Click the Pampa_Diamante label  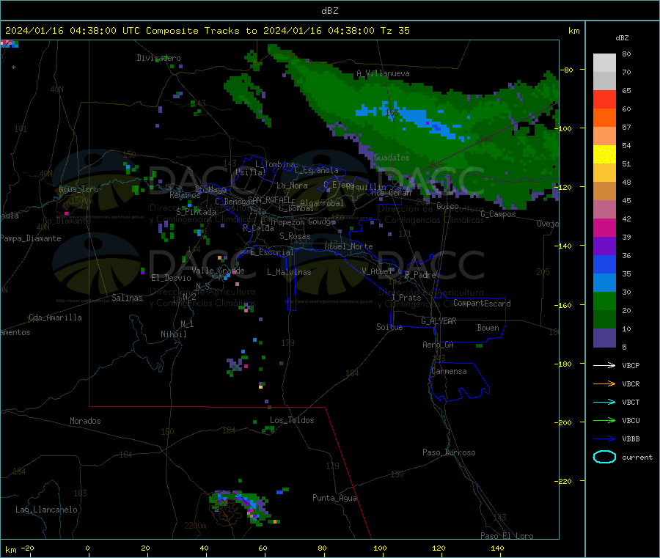pos(31,238)
